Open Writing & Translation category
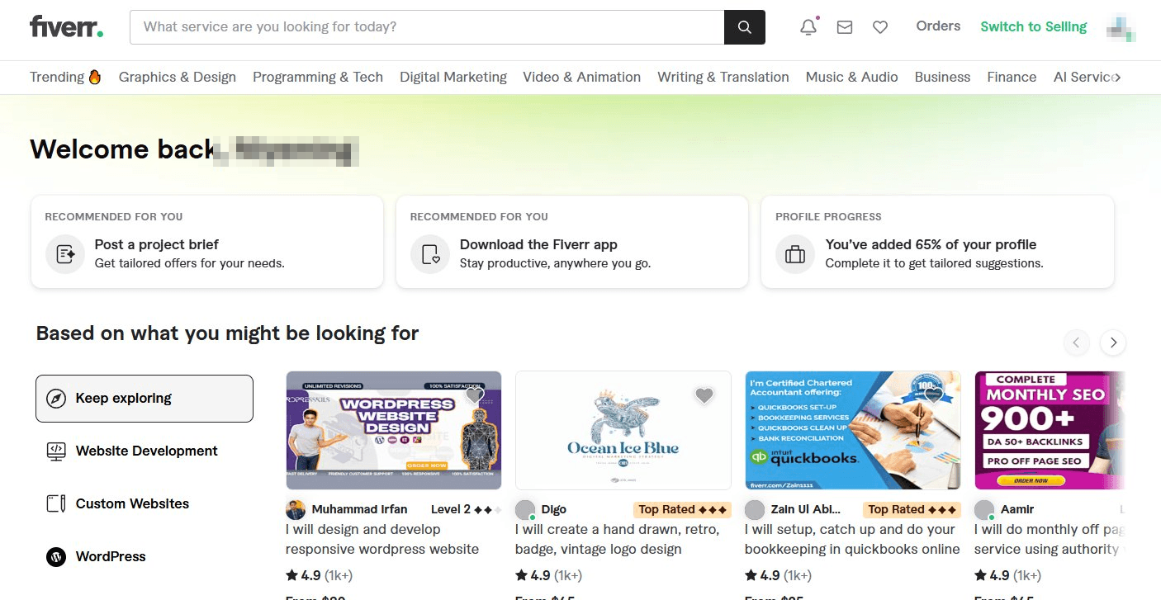 (x=723, y=77)
